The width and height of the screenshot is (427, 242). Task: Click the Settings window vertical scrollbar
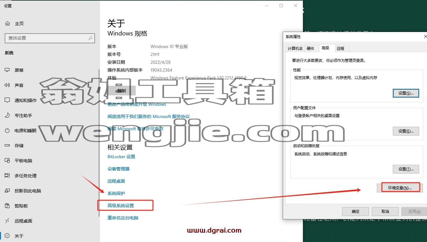(99, 143)
